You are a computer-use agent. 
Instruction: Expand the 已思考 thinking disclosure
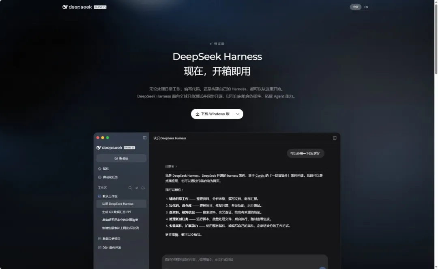coord(171,166)
